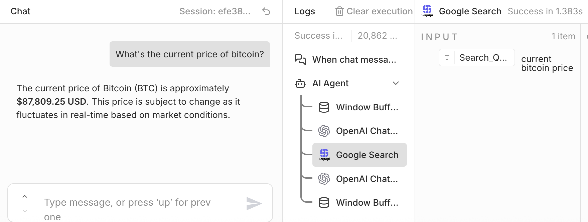This screenshot has height=222, width=588.
Task: Click the AI Agent robot icon
Action: click(300, 83)
